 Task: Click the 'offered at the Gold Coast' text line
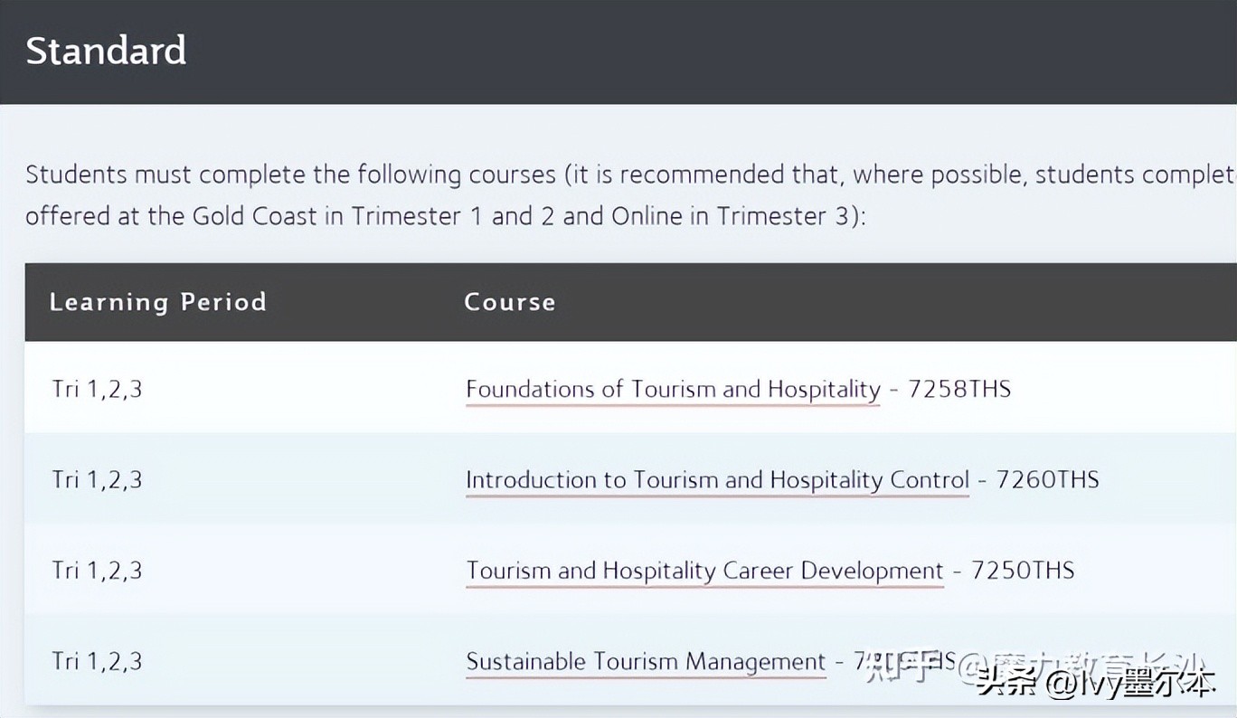[446, 217]
